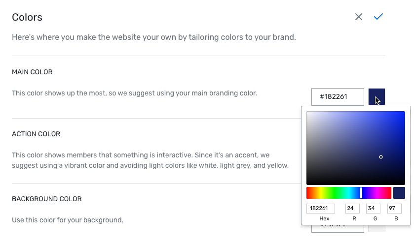Focus the R value field showing 24

pos(352,209)
